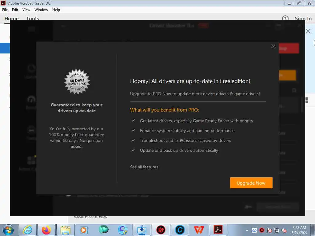Click the 60 days money back badge
The height and width of the screenshot is (236, 315).
[77, 82]
